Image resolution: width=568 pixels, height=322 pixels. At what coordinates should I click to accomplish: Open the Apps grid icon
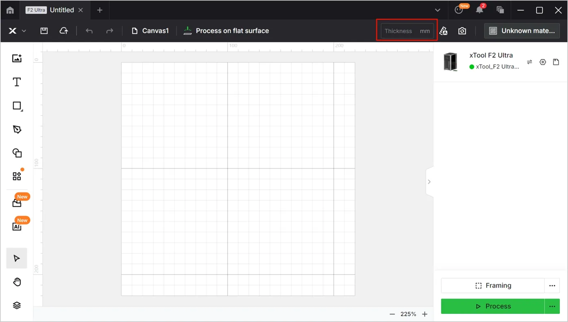[17, 176]
